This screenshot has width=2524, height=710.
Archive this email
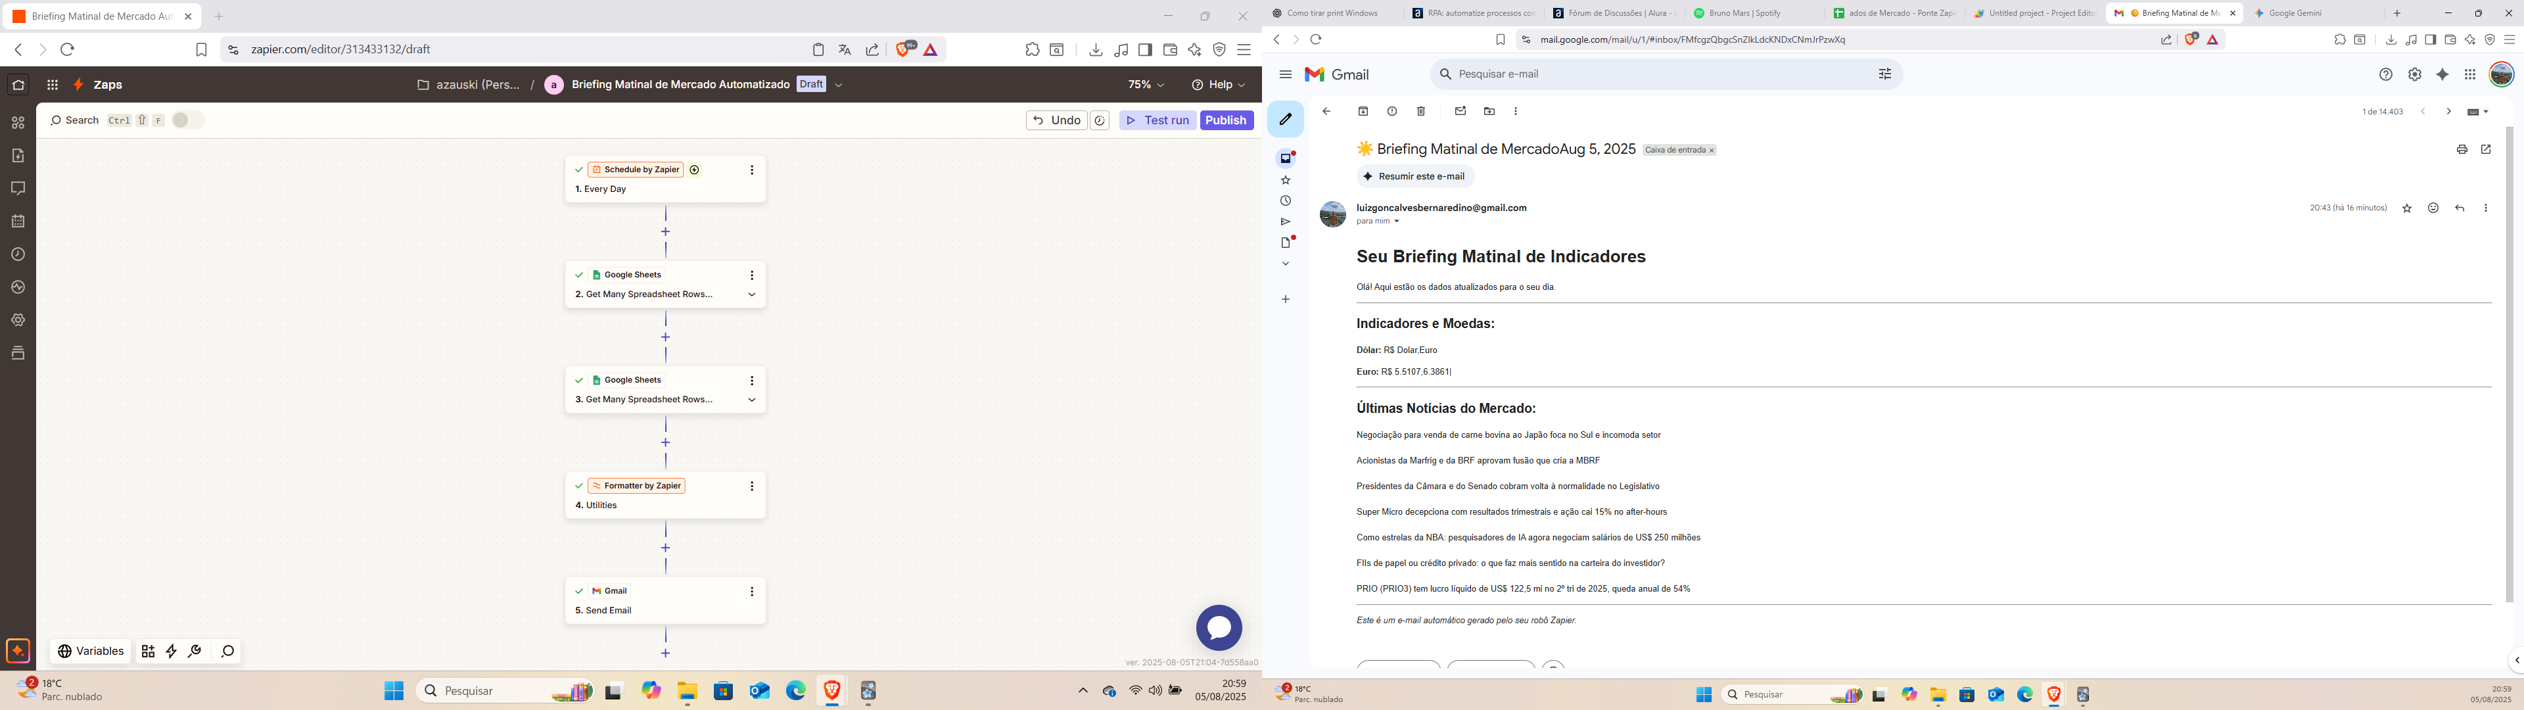[1363, 112]
